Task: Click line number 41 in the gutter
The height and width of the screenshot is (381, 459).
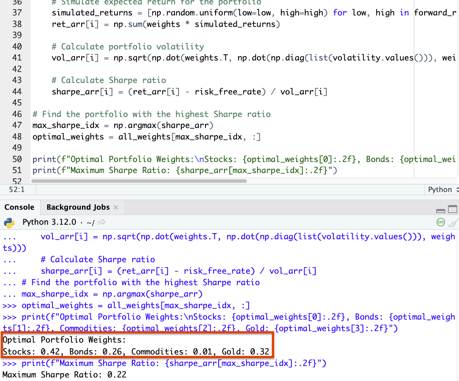Action: point(17,58)
